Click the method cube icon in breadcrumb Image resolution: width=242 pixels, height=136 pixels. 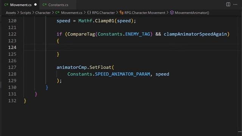pos(172,12)
